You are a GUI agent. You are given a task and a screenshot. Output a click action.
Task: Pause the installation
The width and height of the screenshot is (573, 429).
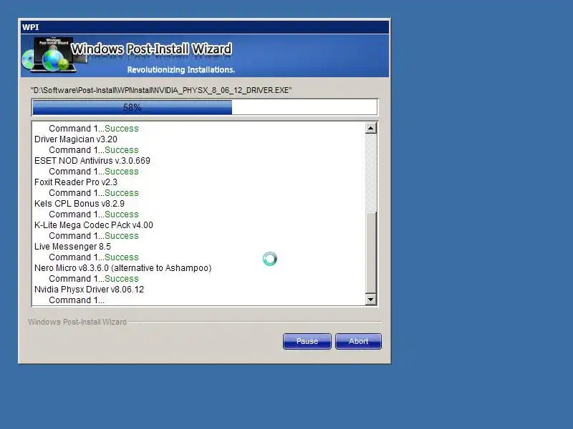(x=307, y=341)
